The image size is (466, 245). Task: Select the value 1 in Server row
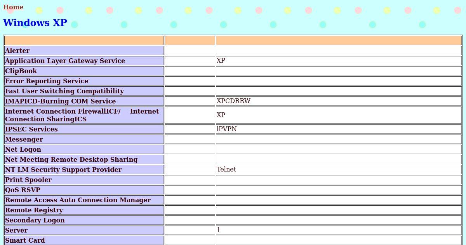pos(219,230)
